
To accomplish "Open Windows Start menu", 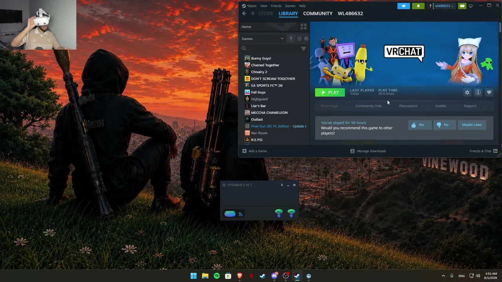I will pos(193,276).
